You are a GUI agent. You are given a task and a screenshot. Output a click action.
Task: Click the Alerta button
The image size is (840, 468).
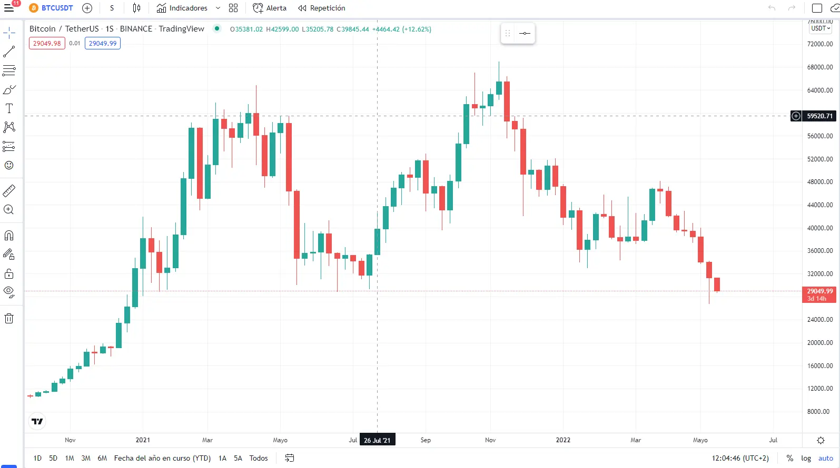(x=270, y=8)
